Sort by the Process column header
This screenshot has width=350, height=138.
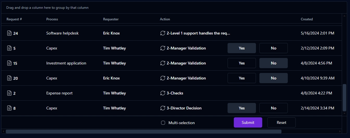[x=52, y=19]
